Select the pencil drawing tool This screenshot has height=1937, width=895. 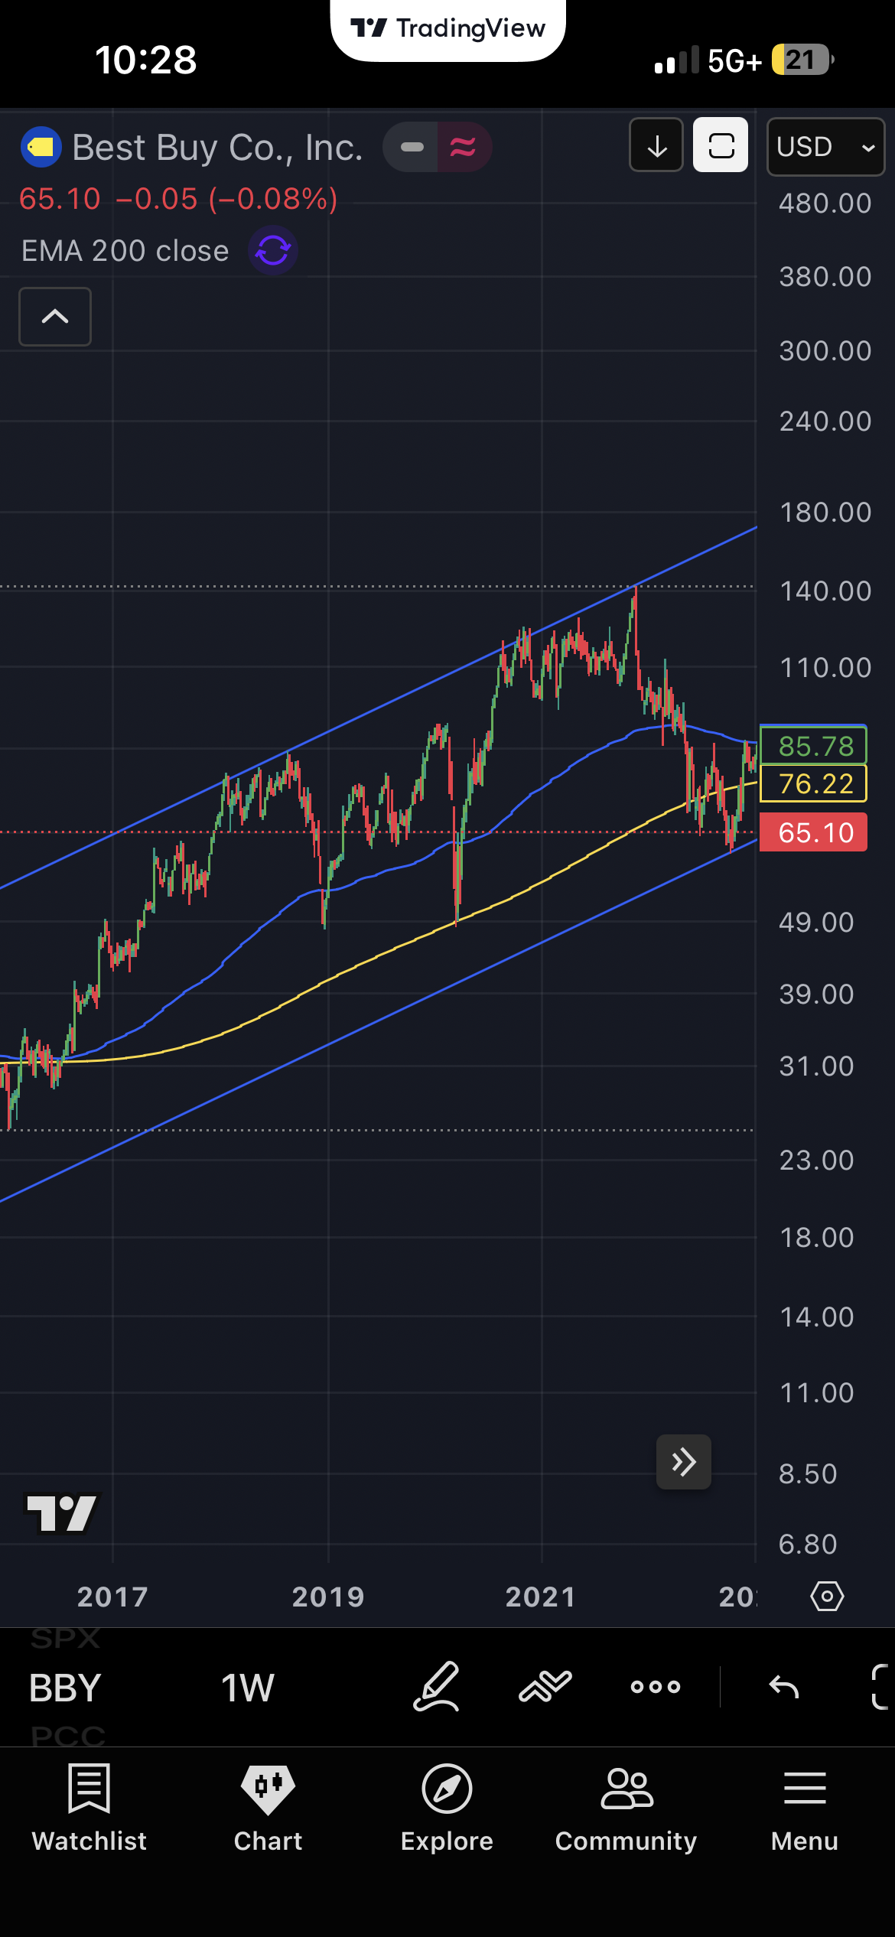(437, 1686)
